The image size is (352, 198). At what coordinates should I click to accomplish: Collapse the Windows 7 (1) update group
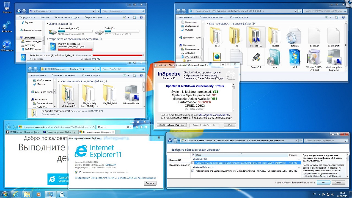pyautogui.click(x=299, y=159)
